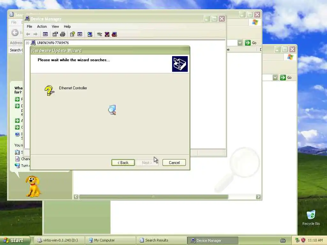This screenshot has width=327, height=245.
Task: Collapse the UNKNOWN-77A9476 tree node
Action: pos(27,43)
